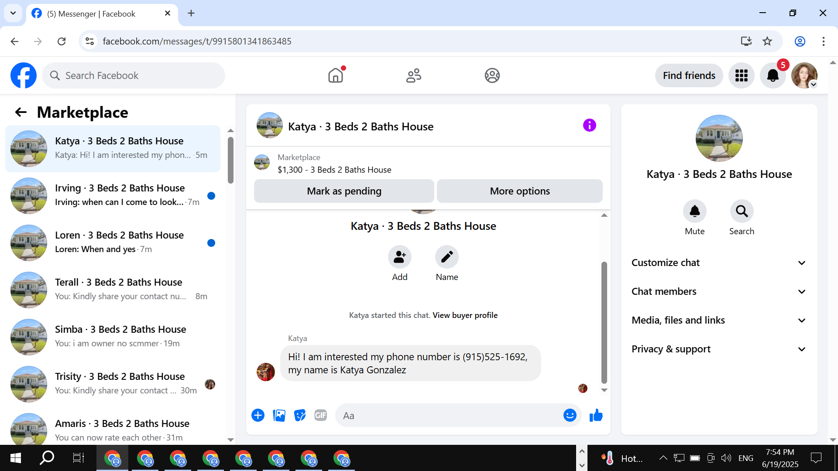The image size is (838, 471).
Task: Open the Marketplace listing $1,300 house link
Action: 334,170
